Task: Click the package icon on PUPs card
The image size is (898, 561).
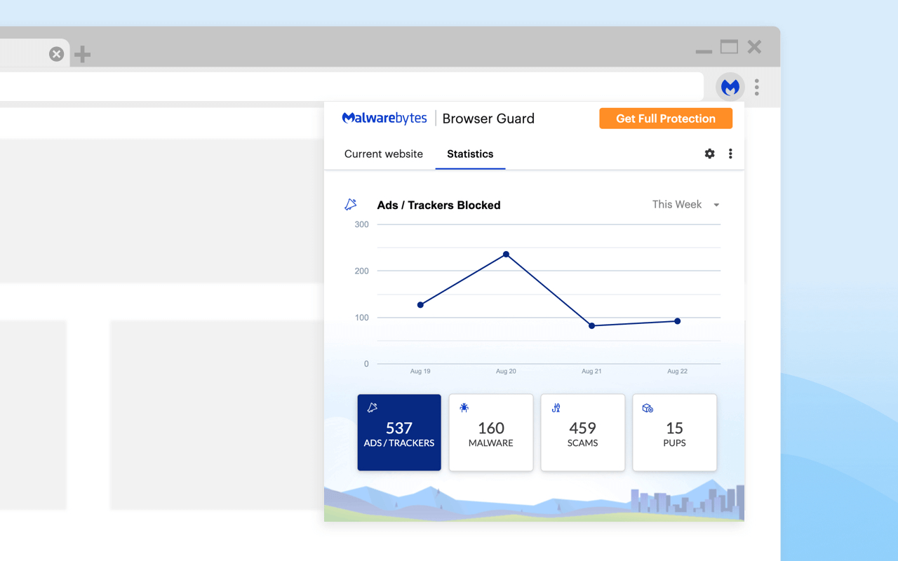Action: (x=648, y=407)
